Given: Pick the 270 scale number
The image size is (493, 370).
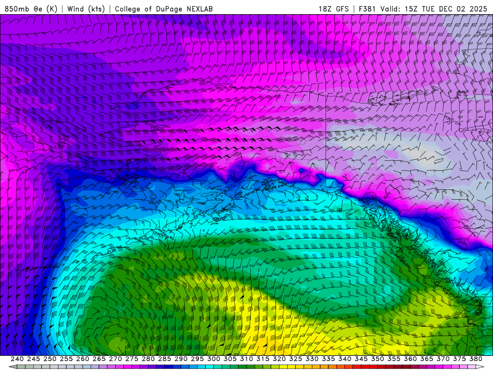Looking at the screenshot, I should (x=115, y=359).
